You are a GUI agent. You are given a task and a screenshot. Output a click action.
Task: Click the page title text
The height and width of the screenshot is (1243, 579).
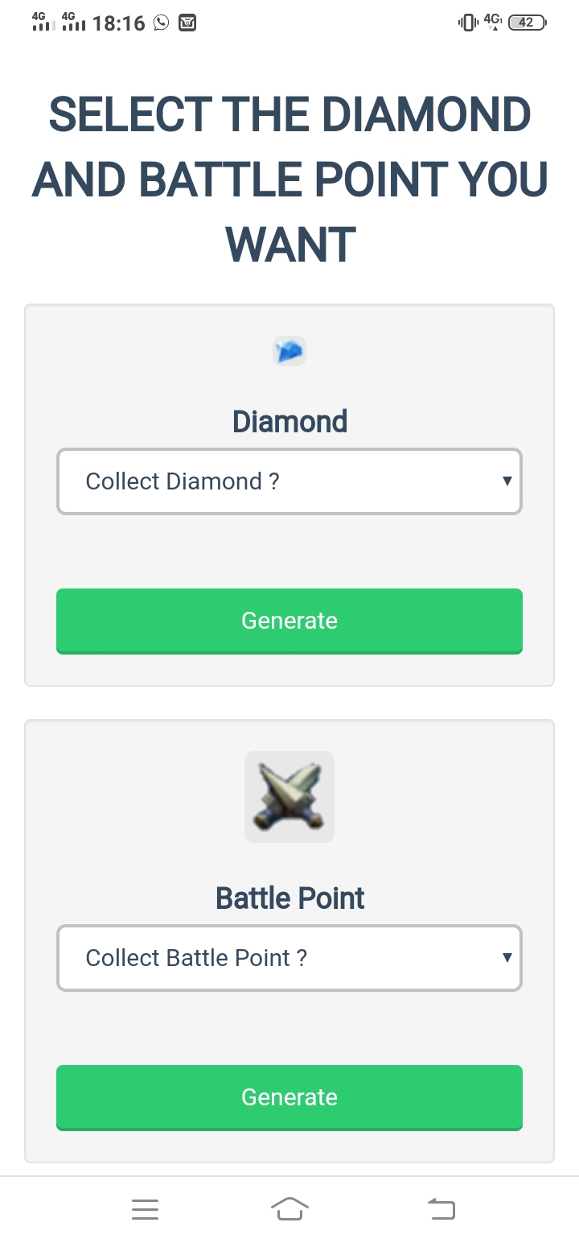(x=289, y=179)
